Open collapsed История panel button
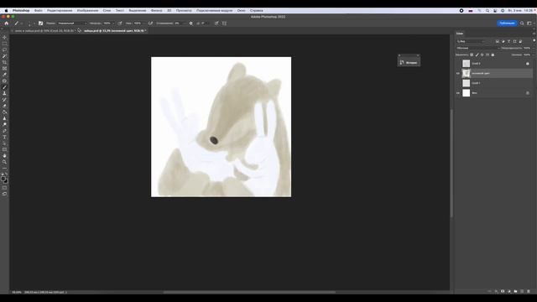This screenshot has width=537, height=302. pos(409,62)
